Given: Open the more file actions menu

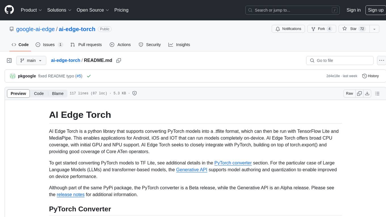Looking at the screenshot, I should pyautogui.click(x=382, y=60).
